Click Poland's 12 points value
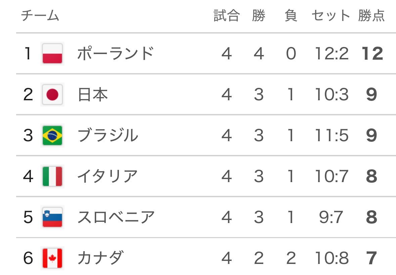Viewport: 396px width, 275px height. (372, 53)
